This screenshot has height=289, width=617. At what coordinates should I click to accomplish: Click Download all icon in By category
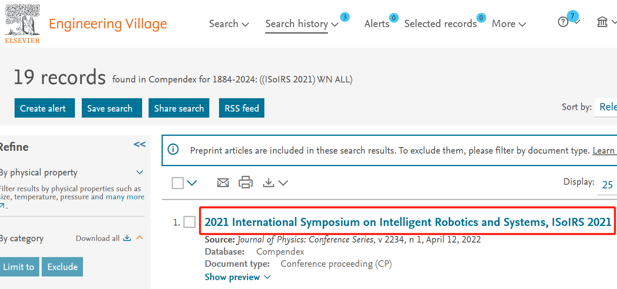(127, 238)
